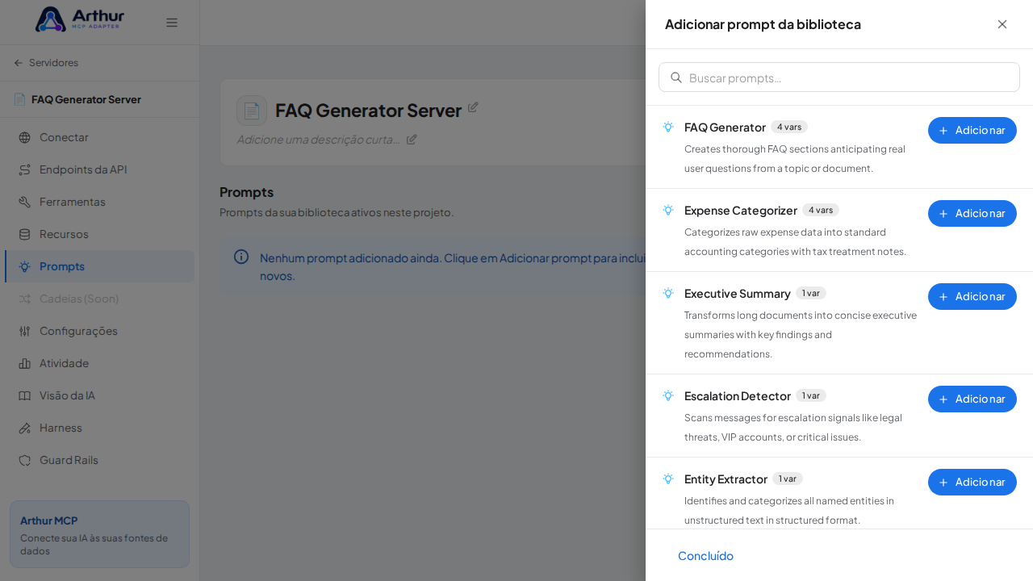Click the server document avatar icon
1033x581 pixels.
pyautogui.click(x=252, y=111)
